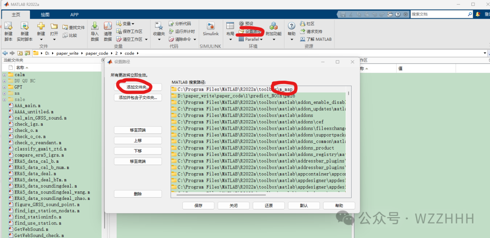The image size is (490, 238).
Task: Click the search magnifier icon in documentation box
Action: coord(470,15)
